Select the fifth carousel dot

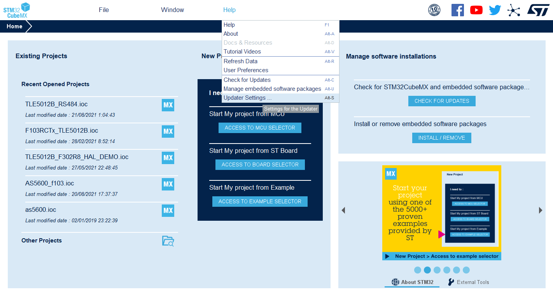[457, 270]
